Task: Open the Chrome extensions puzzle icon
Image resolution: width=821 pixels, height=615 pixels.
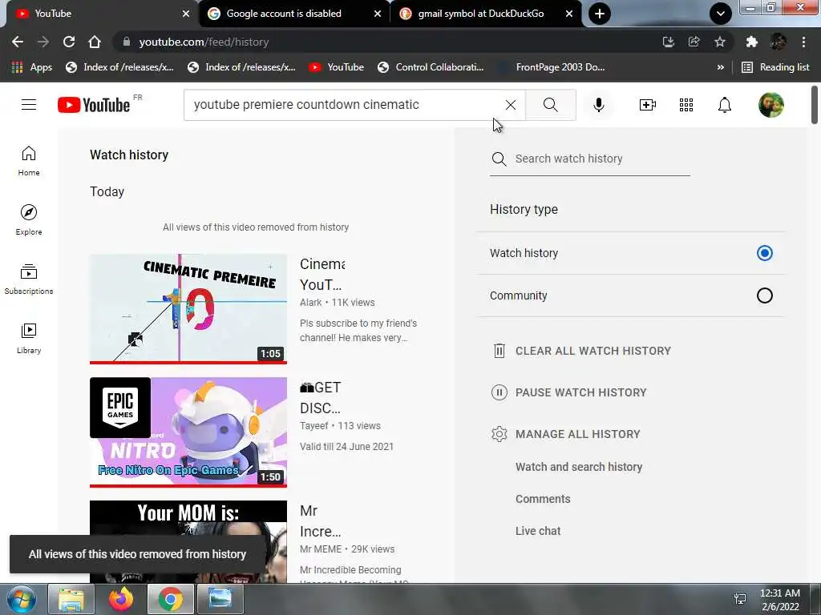Action: point(752,42)
